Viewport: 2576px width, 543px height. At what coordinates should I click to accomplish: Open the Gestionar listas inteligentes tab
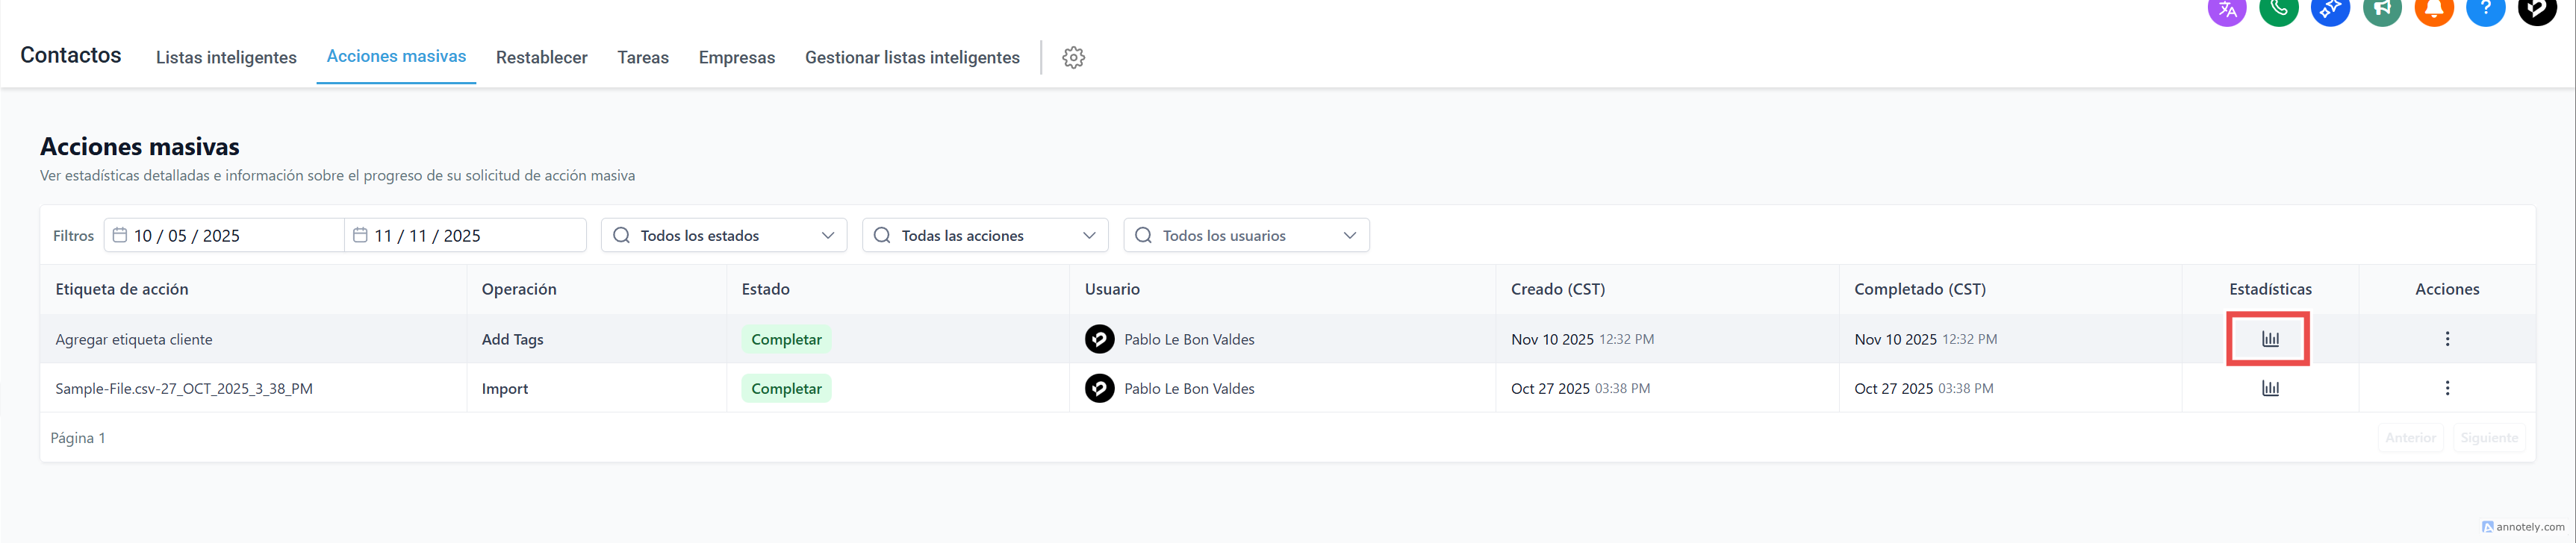912,58
